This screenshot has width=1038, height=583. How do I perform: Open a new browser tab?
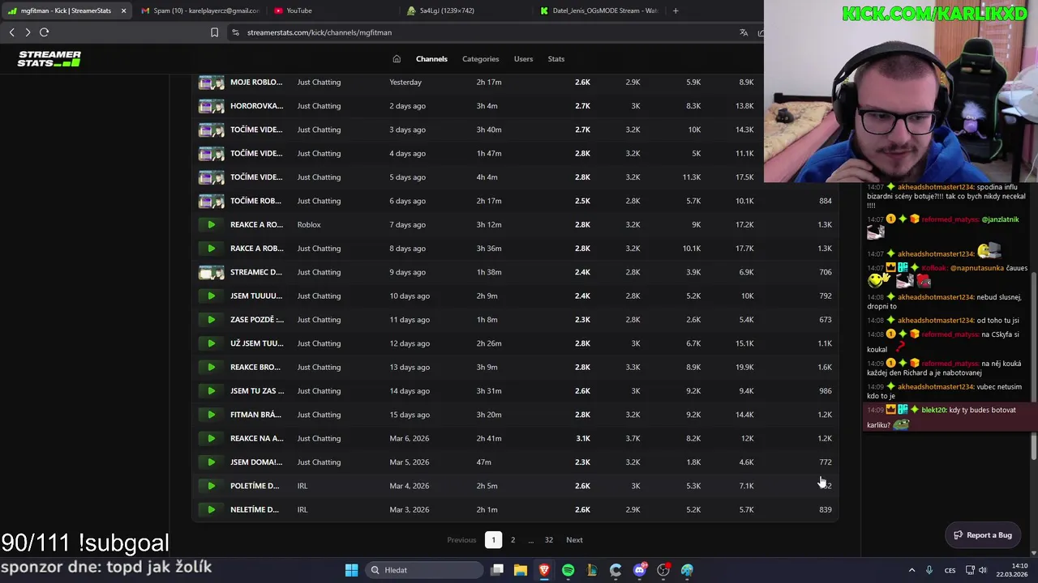(x=676, y=11)
